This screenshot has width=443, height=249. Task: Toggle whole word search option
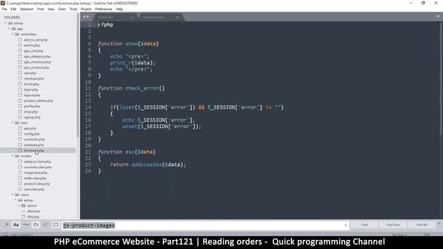26,225
